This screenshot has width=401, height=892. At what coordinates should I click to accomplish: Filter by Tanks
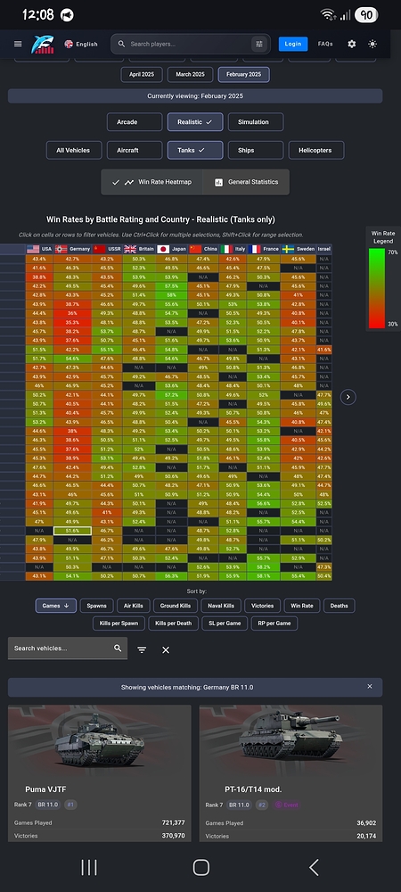pyautogui.click(x=195, y=150)
